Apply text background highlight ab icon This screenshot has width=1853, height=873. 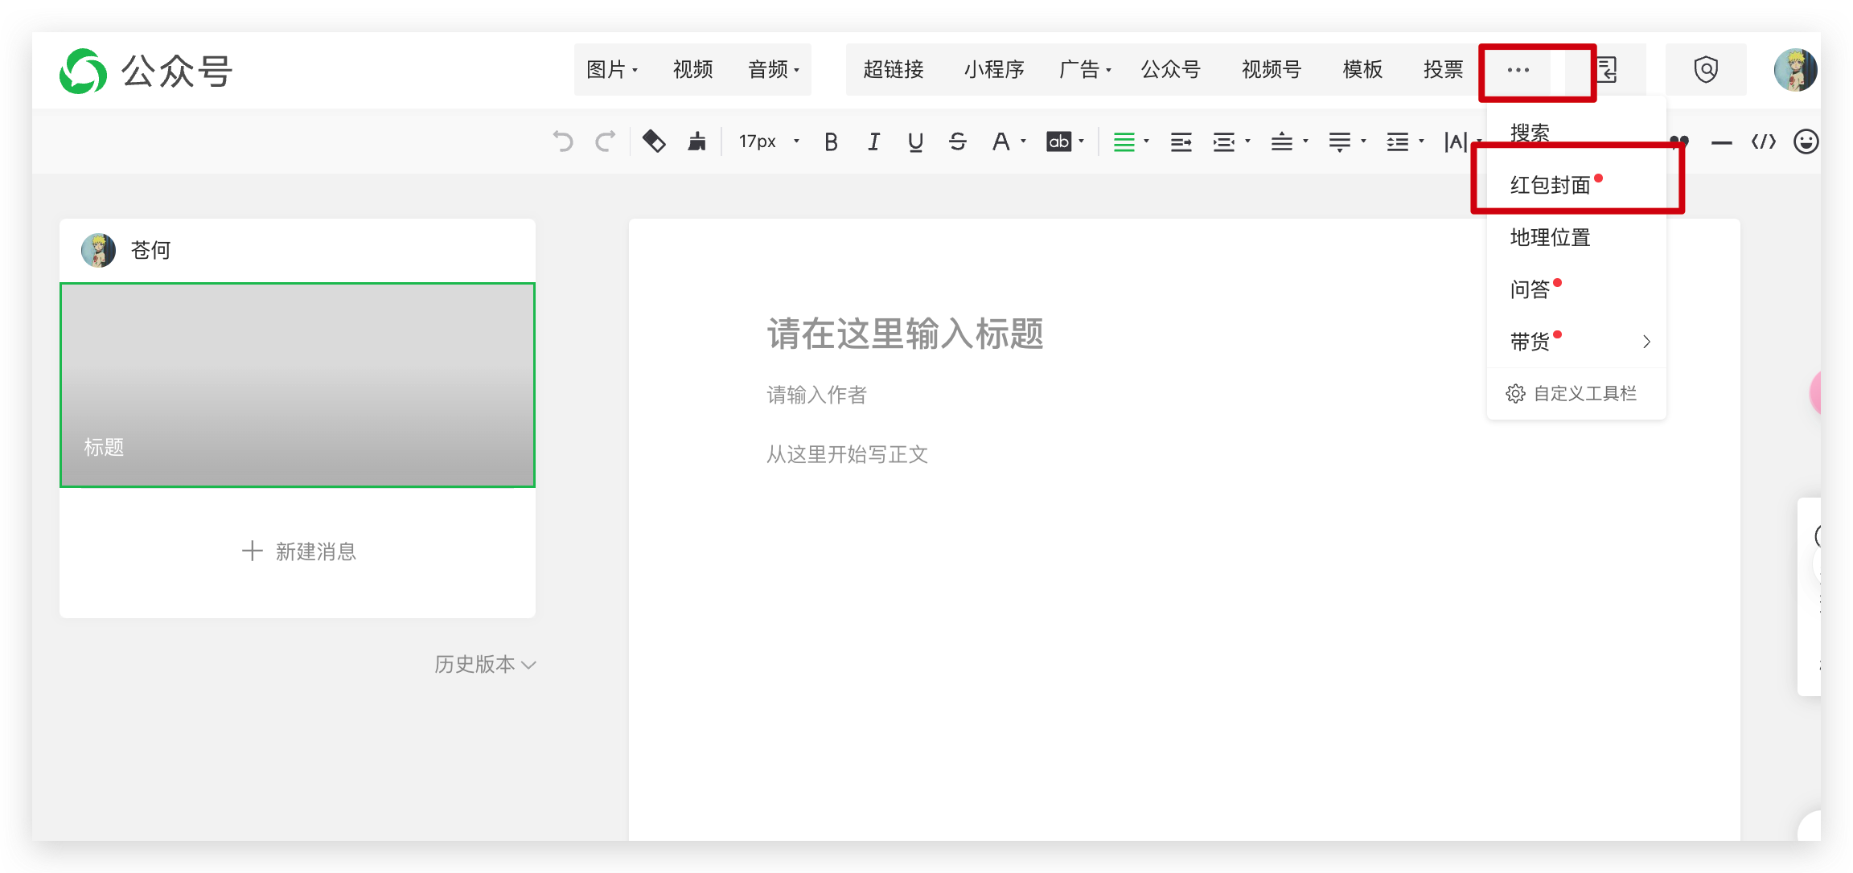coord(1058,141)
